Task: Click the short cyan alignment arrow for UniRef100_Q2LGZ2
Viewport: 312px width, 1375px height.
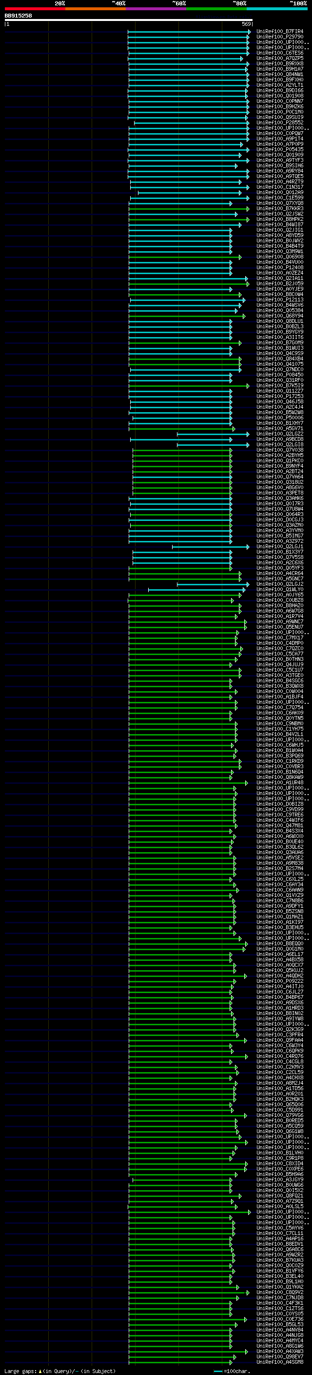Action: [x=213, y=434]
